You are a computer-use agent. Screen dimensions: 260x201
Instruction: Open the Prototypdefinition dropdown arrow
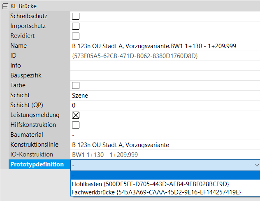click(256, 165)
